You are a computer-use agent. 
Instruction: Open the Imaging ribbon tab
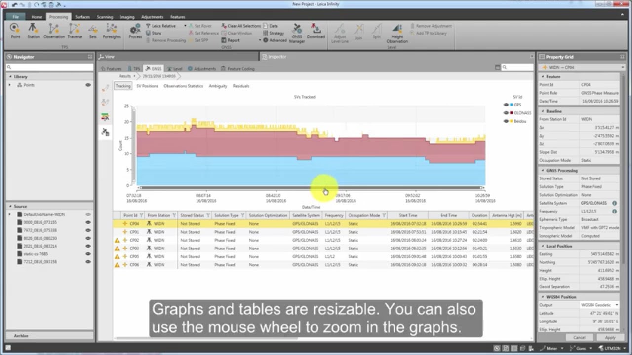pyautogui.click(x=127, y=17)
